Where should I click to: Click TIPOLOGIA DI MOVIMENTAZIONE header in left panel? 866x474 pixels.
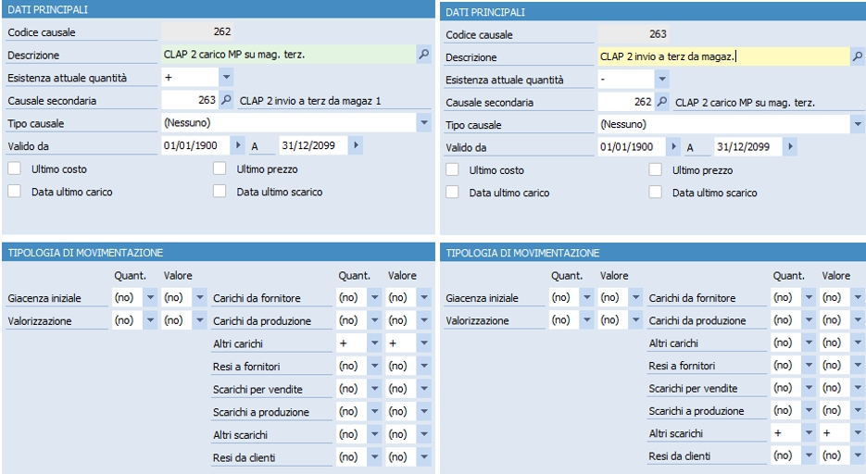[85, 253]
